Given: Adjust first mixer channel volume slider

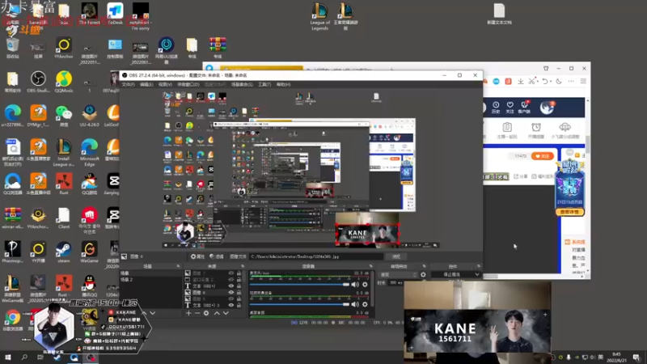Looking at the screenshot, I should coord(299,285).
